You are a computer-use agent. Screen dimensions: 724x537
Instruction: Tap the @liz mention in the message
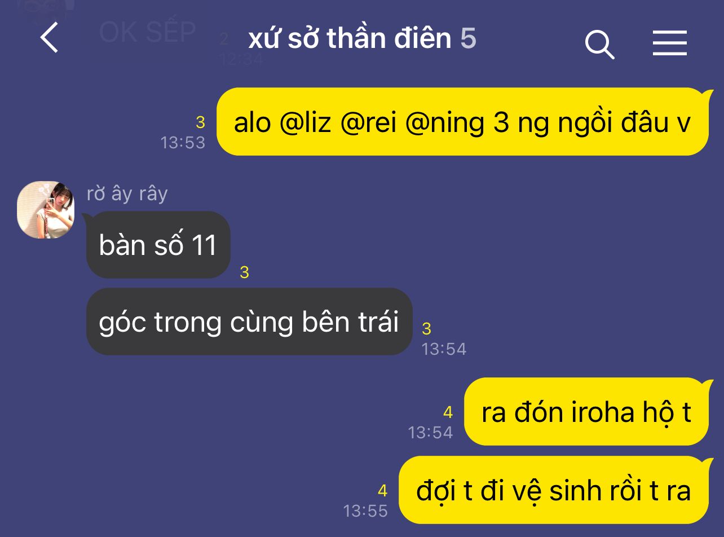(305, 123)
